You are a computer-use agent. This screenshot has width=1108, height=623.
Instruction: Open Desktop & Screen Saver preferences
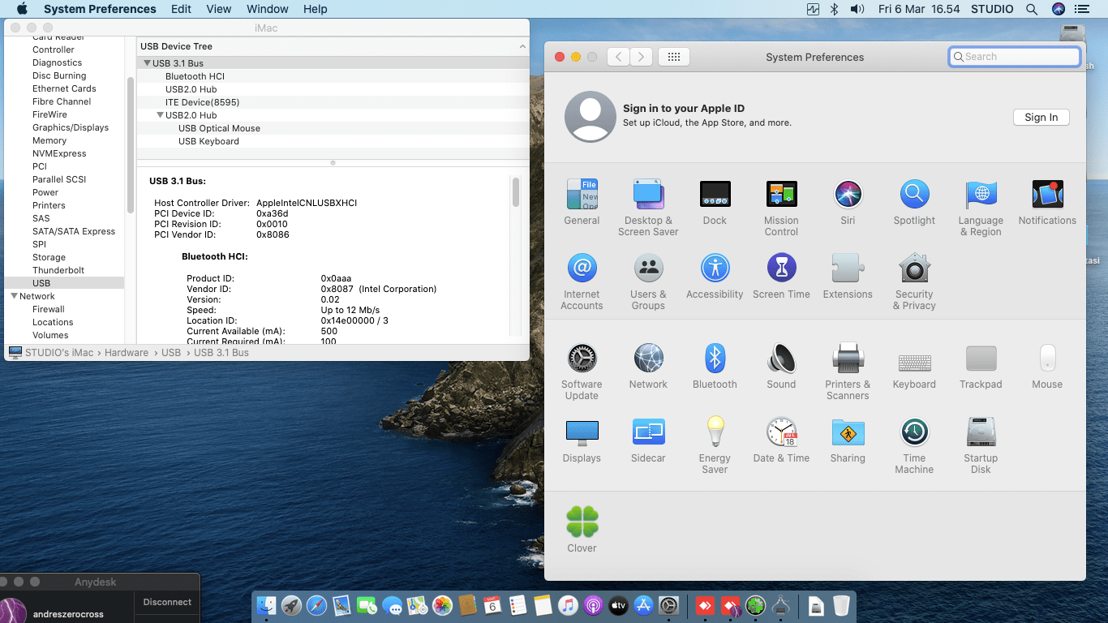[x=648, y=195]
